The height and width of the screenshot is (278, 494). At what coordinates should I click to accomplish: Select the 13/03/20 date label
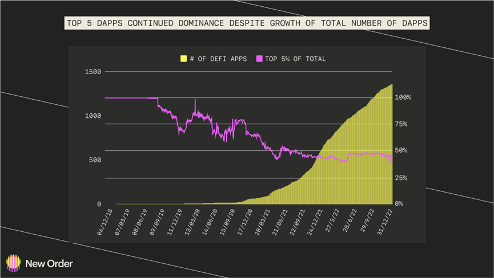pos(192,222)
